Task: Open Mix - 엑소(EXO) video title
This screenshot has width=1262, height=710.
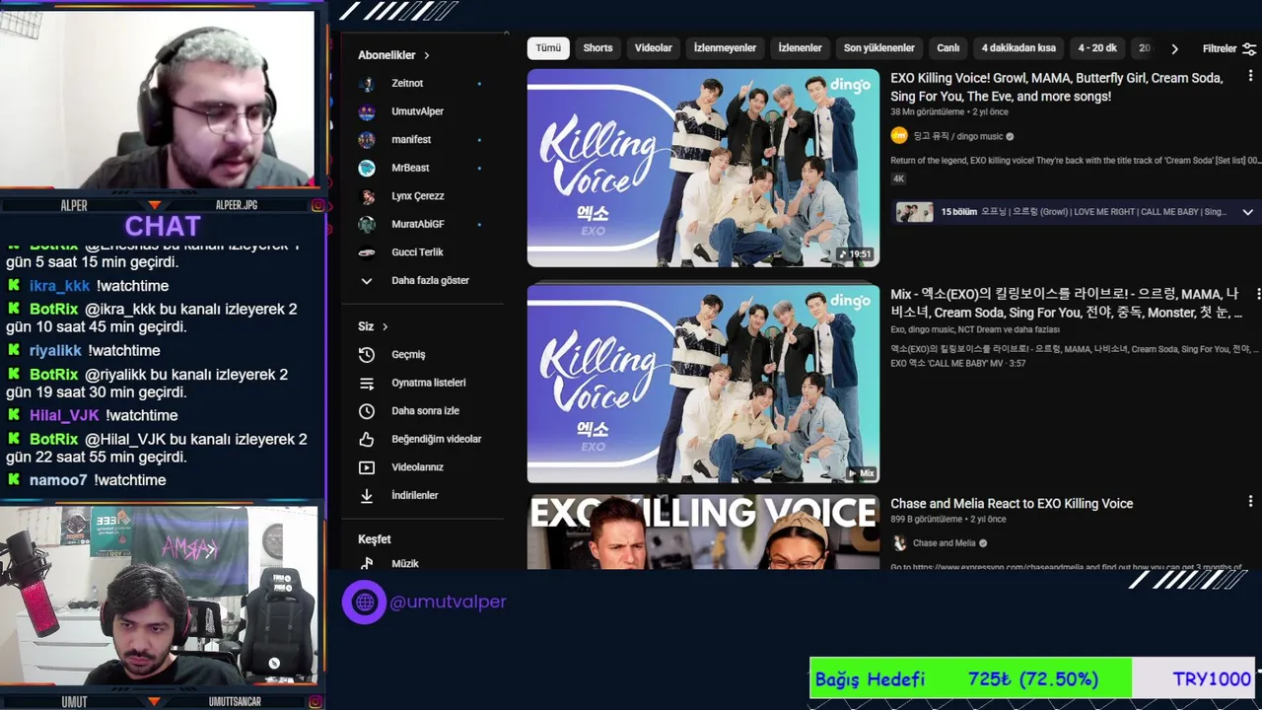Action: pyautogui.click(x=1066, y=303)
